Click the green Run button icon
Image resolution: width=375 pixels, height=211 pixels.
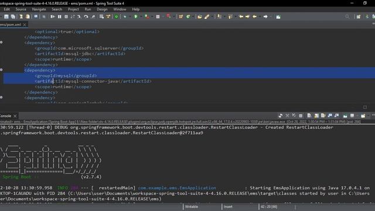pyautogui.click(x=136, y=16)
